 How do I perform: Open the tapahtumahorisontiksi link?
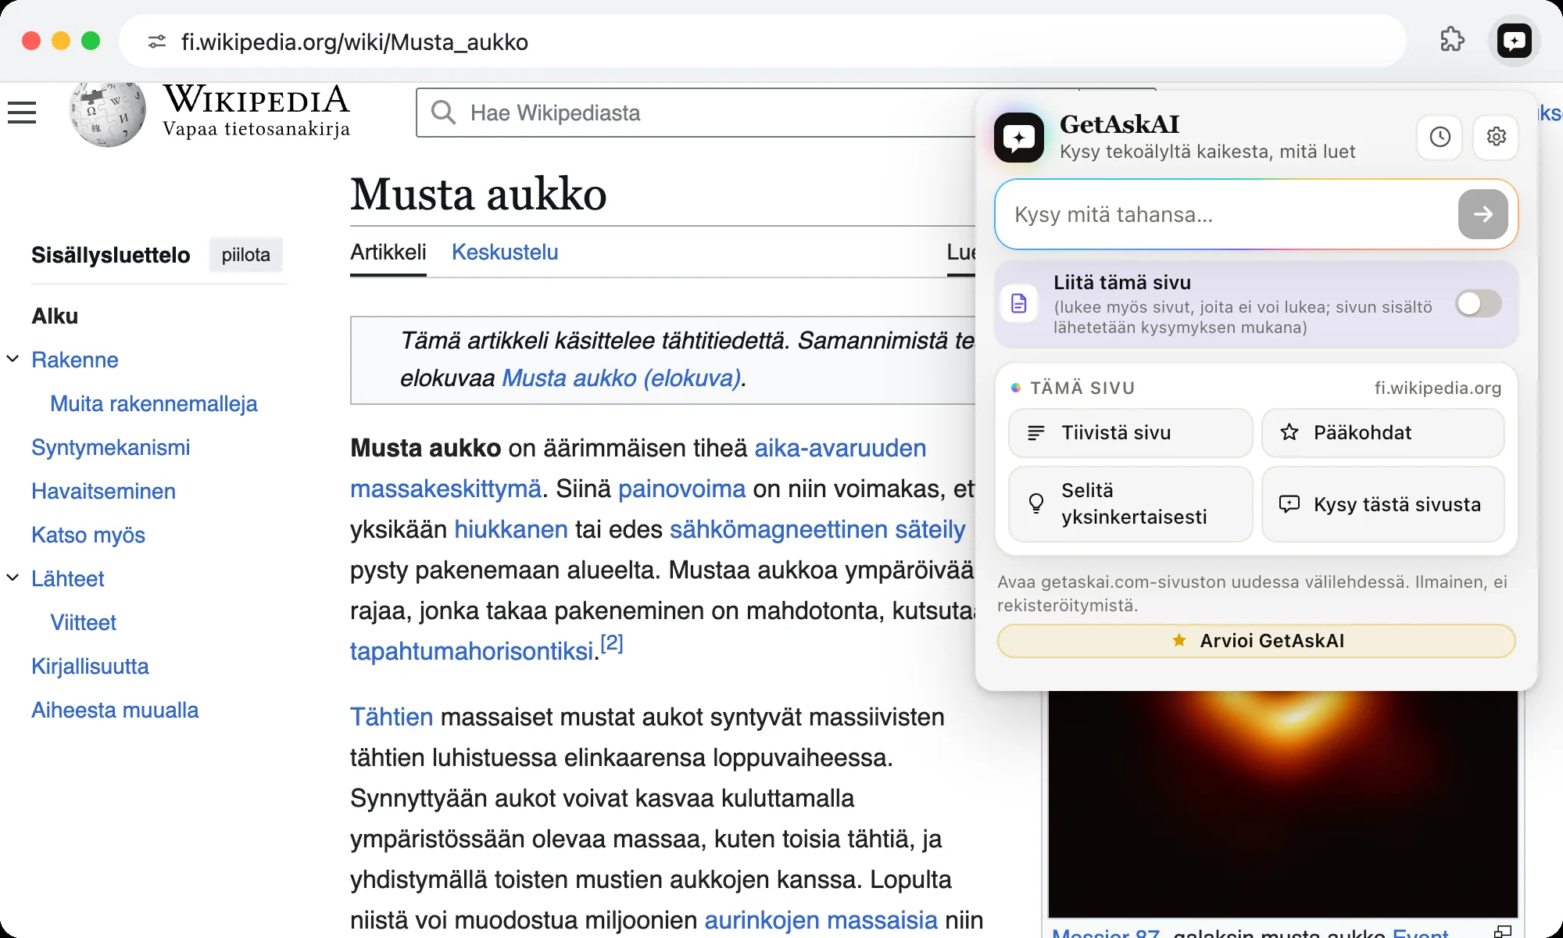tap(472, 651)
